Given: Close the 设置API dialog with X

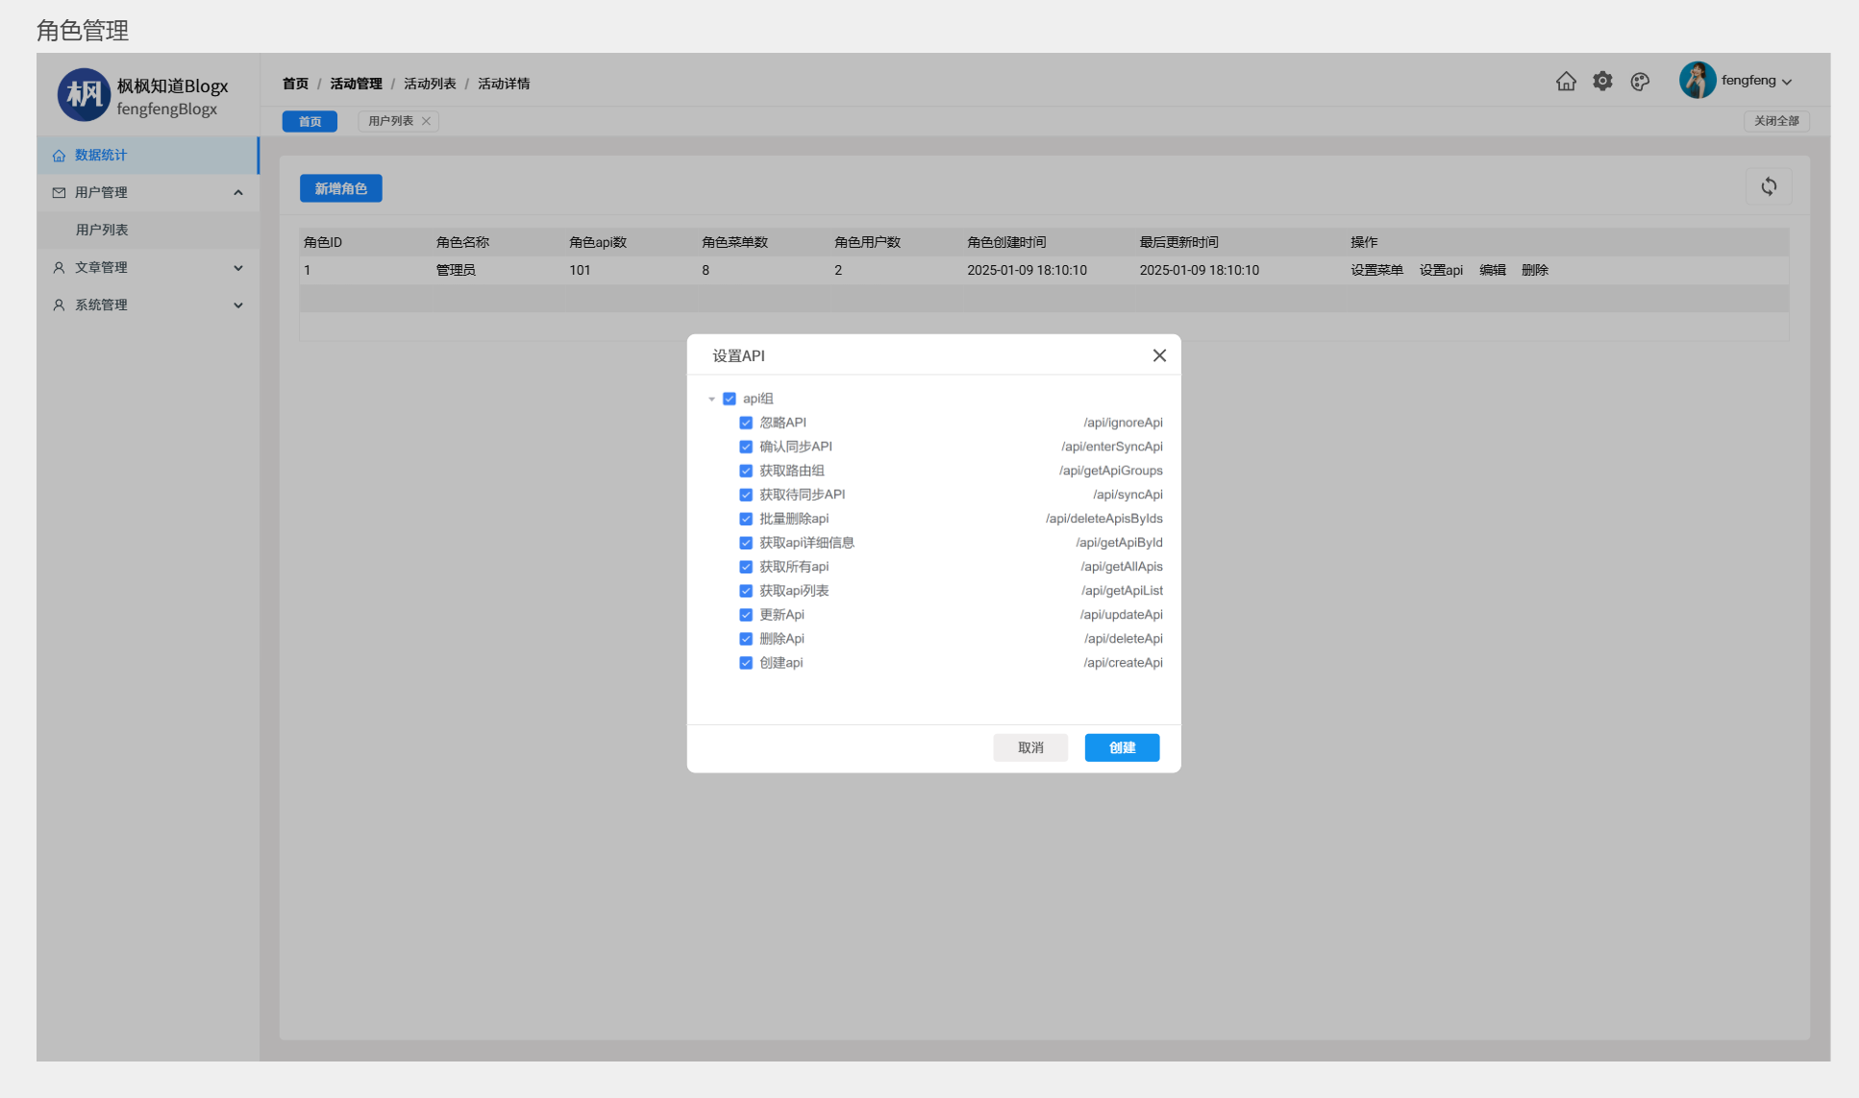Looking at the screenshot, I should coord(1159,355).
